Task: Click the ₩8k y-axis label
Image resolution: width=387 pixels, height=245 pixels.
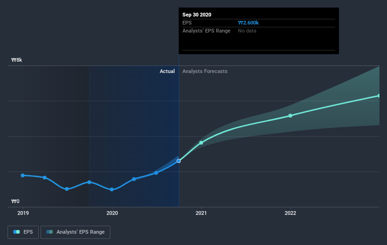Action: pos(16,60)
